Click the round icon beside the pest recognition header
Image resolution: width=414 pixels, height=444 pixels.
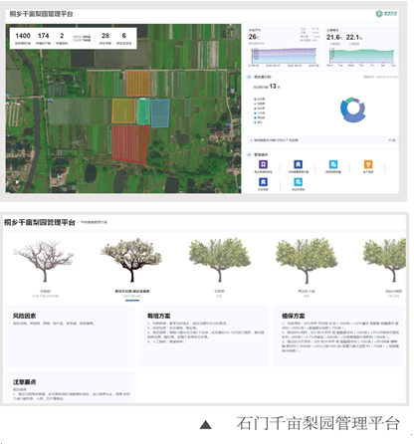click(x=249, y=77)
